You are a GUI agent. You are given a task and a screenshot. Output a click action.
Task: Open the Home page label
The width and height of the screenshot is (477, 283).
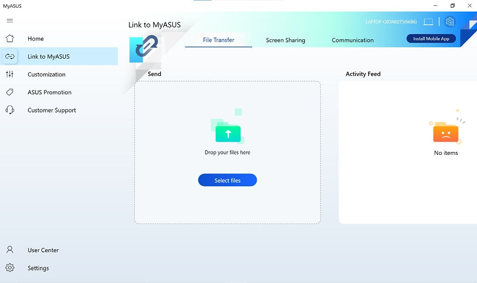(x=36, y=38)
